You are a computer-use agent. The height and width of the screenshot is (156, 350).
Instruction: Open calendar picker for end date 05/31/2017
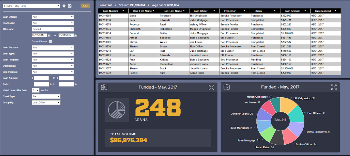click(76, 35)
